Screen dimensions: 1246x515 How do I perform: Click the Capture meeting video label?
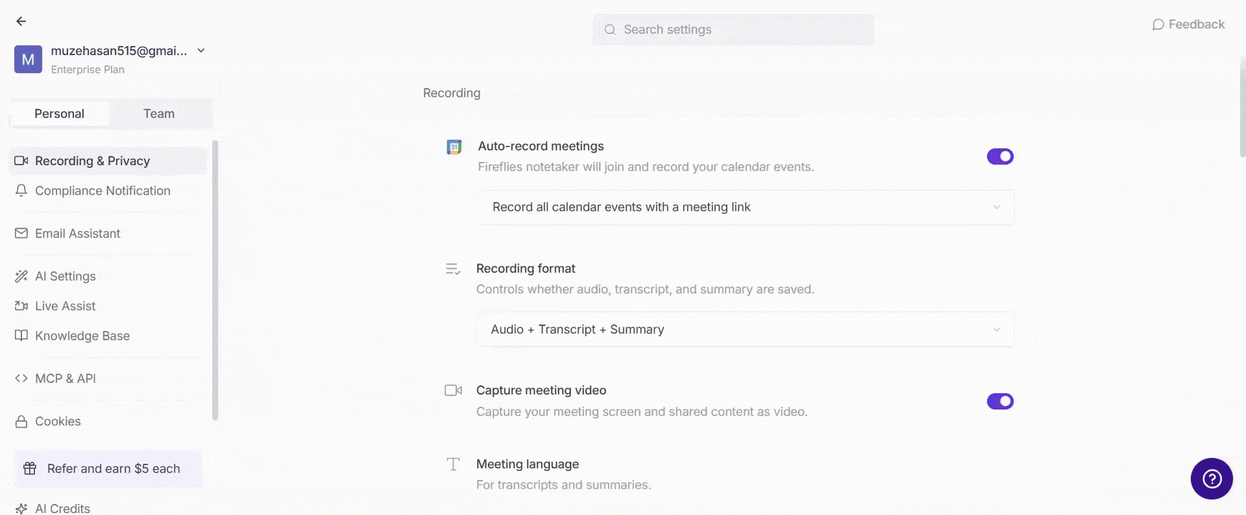click(x=541, y=390)
